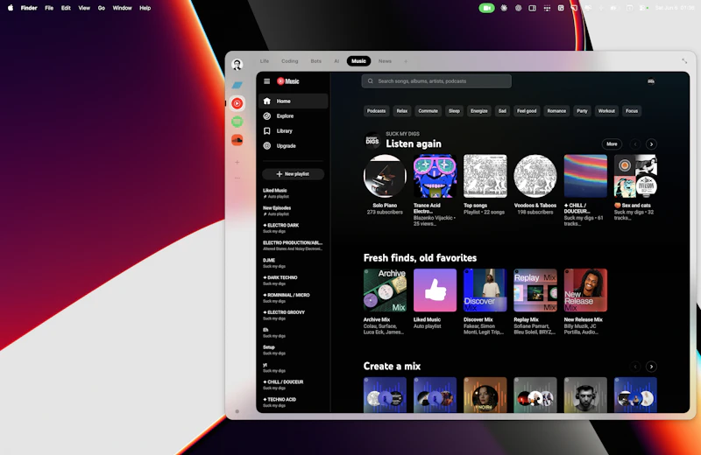This screenshot has width=701, height=455.
Task: Open TECHNO ACID sidebar playlist
Action: [294, 402]
